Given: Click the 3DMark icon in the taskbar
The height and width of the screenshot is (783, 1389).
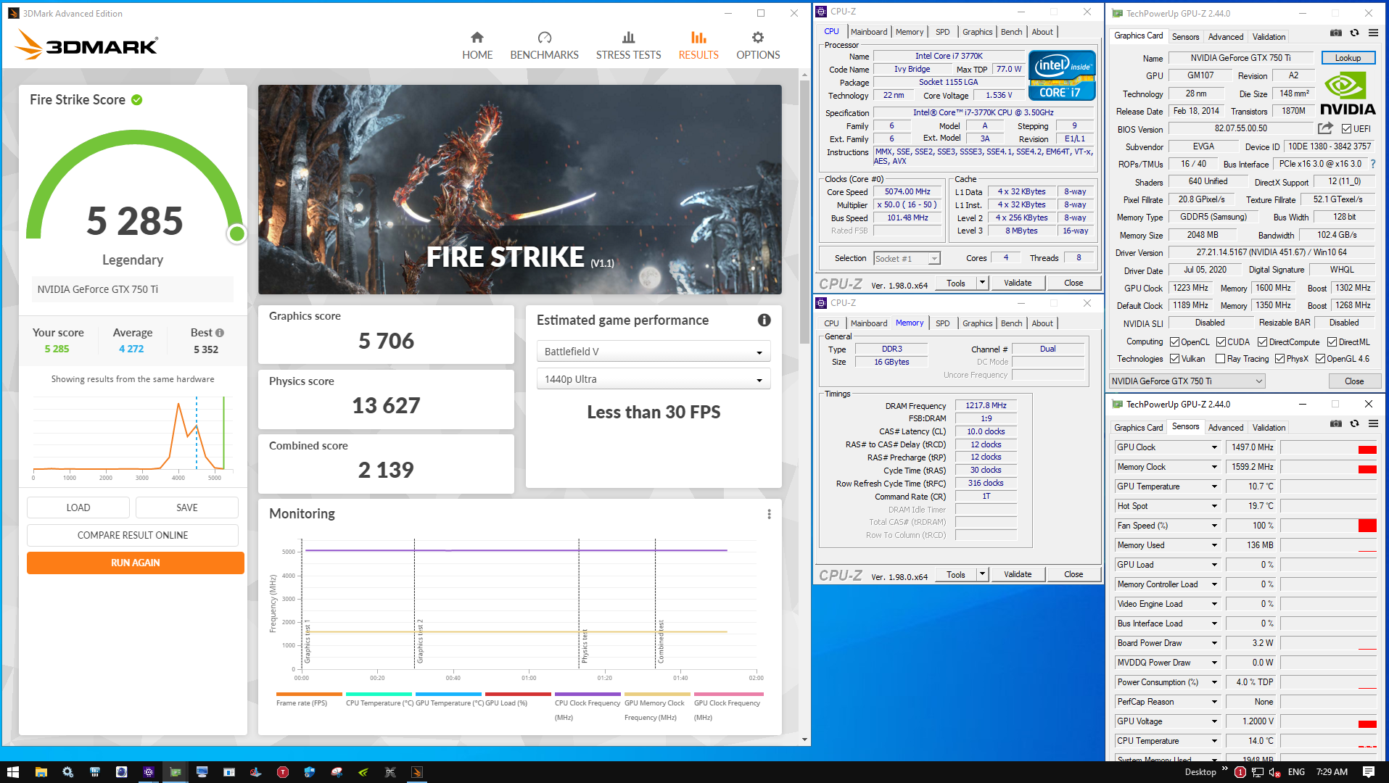Looking at the screenshot, I should click(417, 772).
